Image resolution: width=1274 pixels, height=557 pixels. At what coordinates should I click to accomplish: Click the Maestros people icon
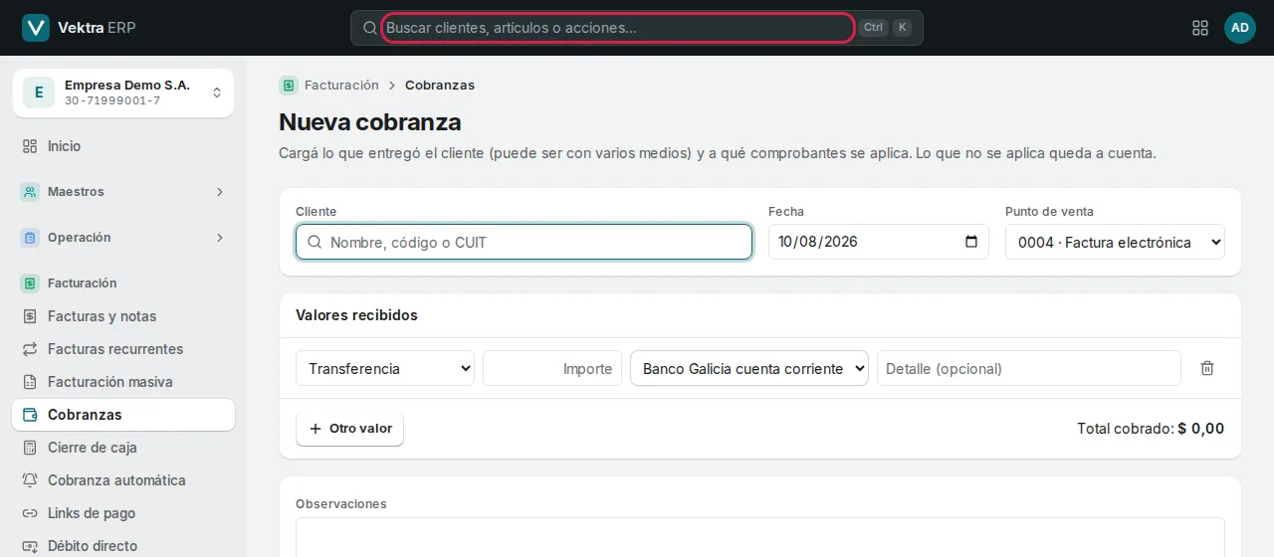30,192
